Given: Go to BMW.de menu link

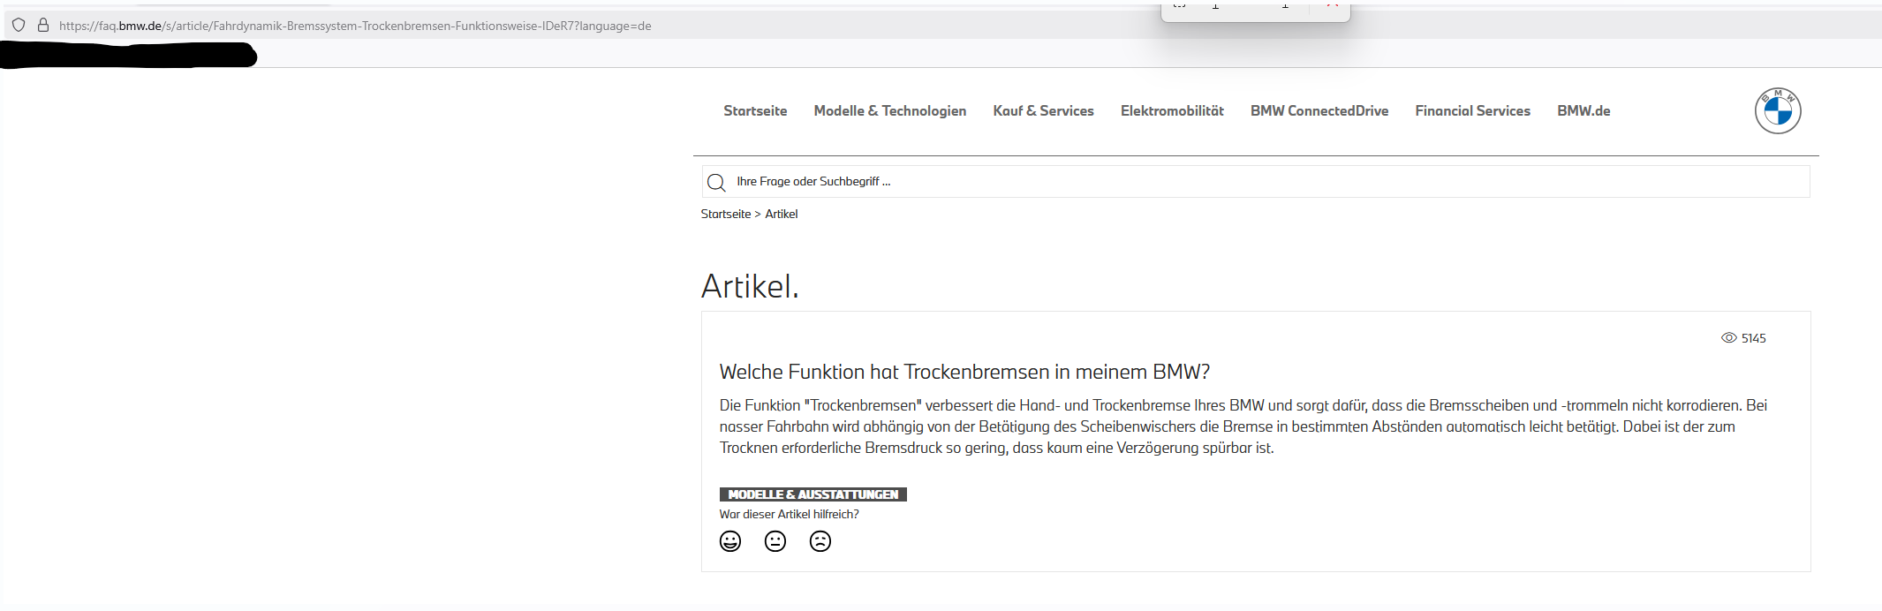Looking at the screenshot, I should pyautogui.click(x=1583, y=111).
